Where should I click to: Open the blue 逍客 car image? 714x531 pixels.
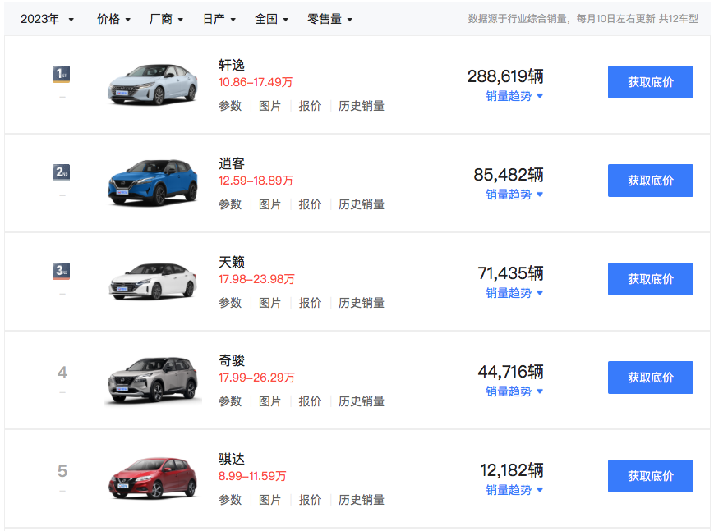pos(153,182)
